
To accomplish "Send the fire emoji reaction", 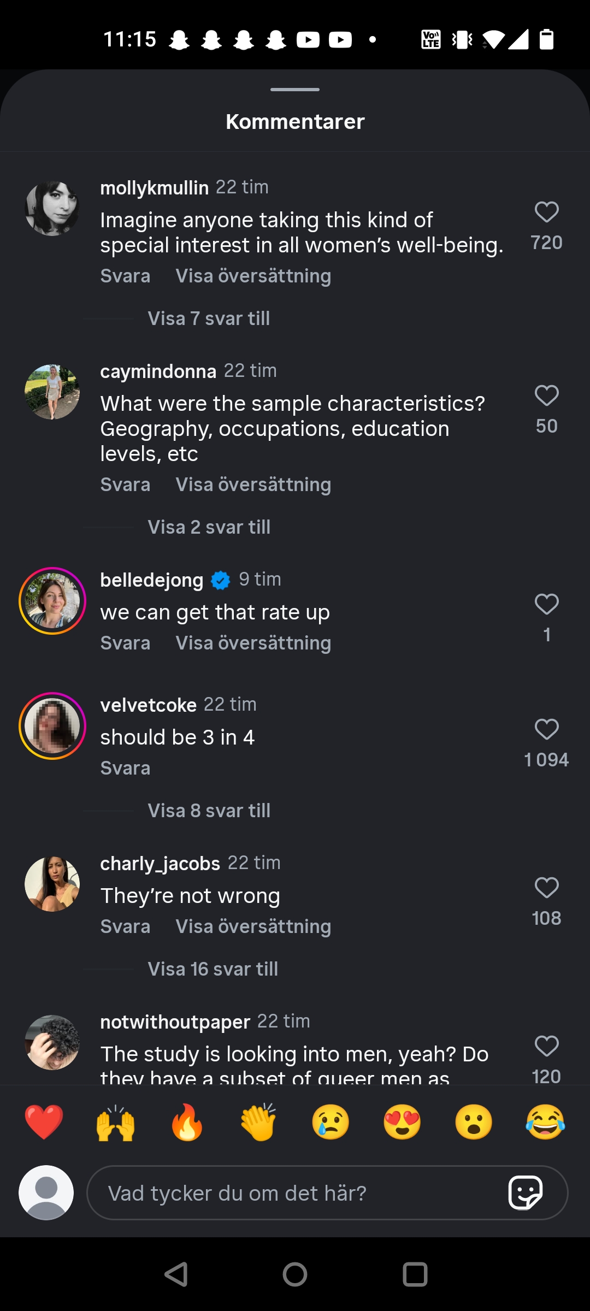I will coord(187,1123).
